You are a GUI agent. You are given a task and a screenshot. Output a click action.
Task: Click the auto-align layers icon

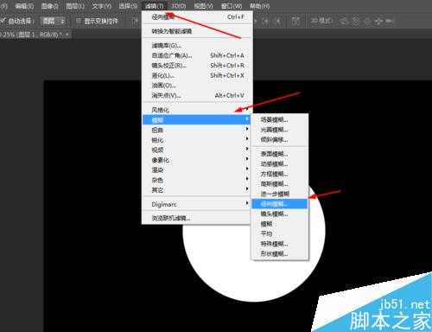(295, 21)
